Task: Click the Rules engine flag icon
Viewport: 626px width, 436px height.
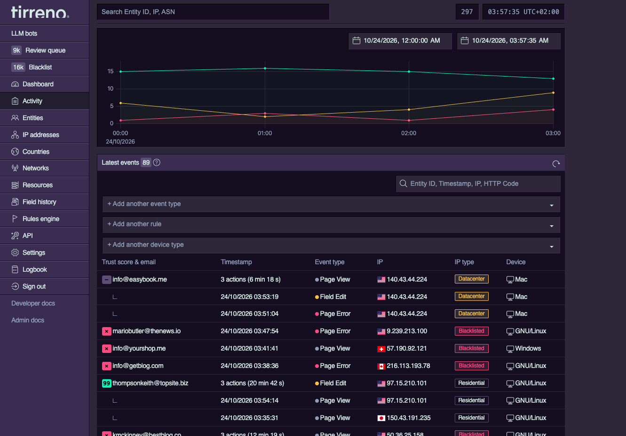Action: [15, 219]
